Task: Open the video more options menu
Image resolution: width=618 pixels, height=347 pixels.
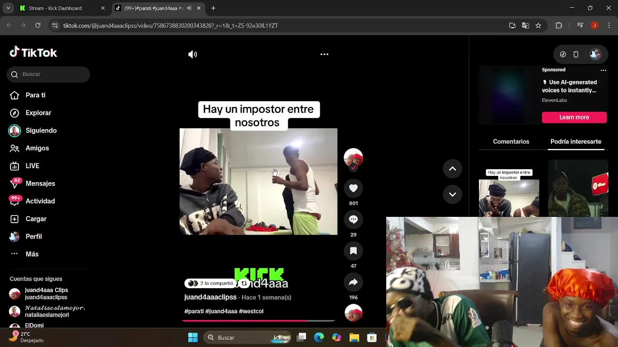Action: [x=324, y=54]
